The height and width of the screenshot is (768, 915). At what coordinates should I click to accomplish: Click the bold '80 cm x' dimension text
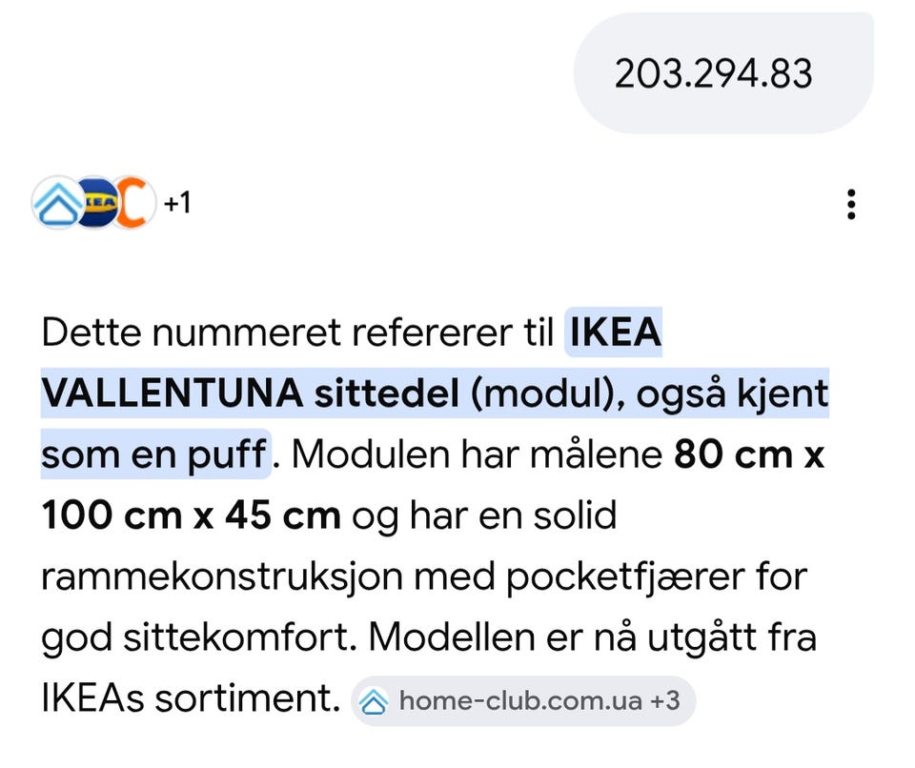pyautogui.click(x=749, y=454)
